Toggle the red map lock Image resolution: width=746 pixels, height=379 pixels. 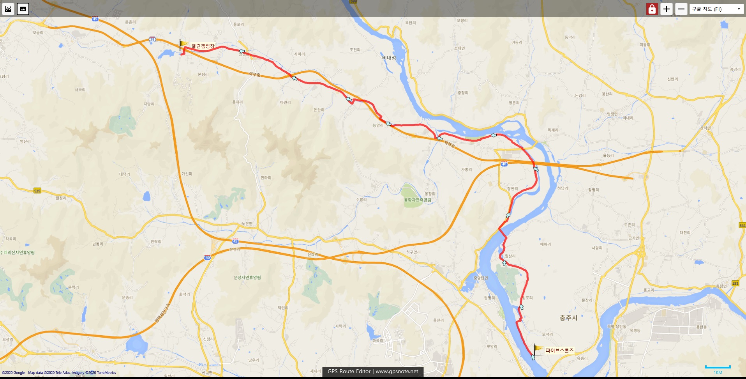tap(652, 9)
